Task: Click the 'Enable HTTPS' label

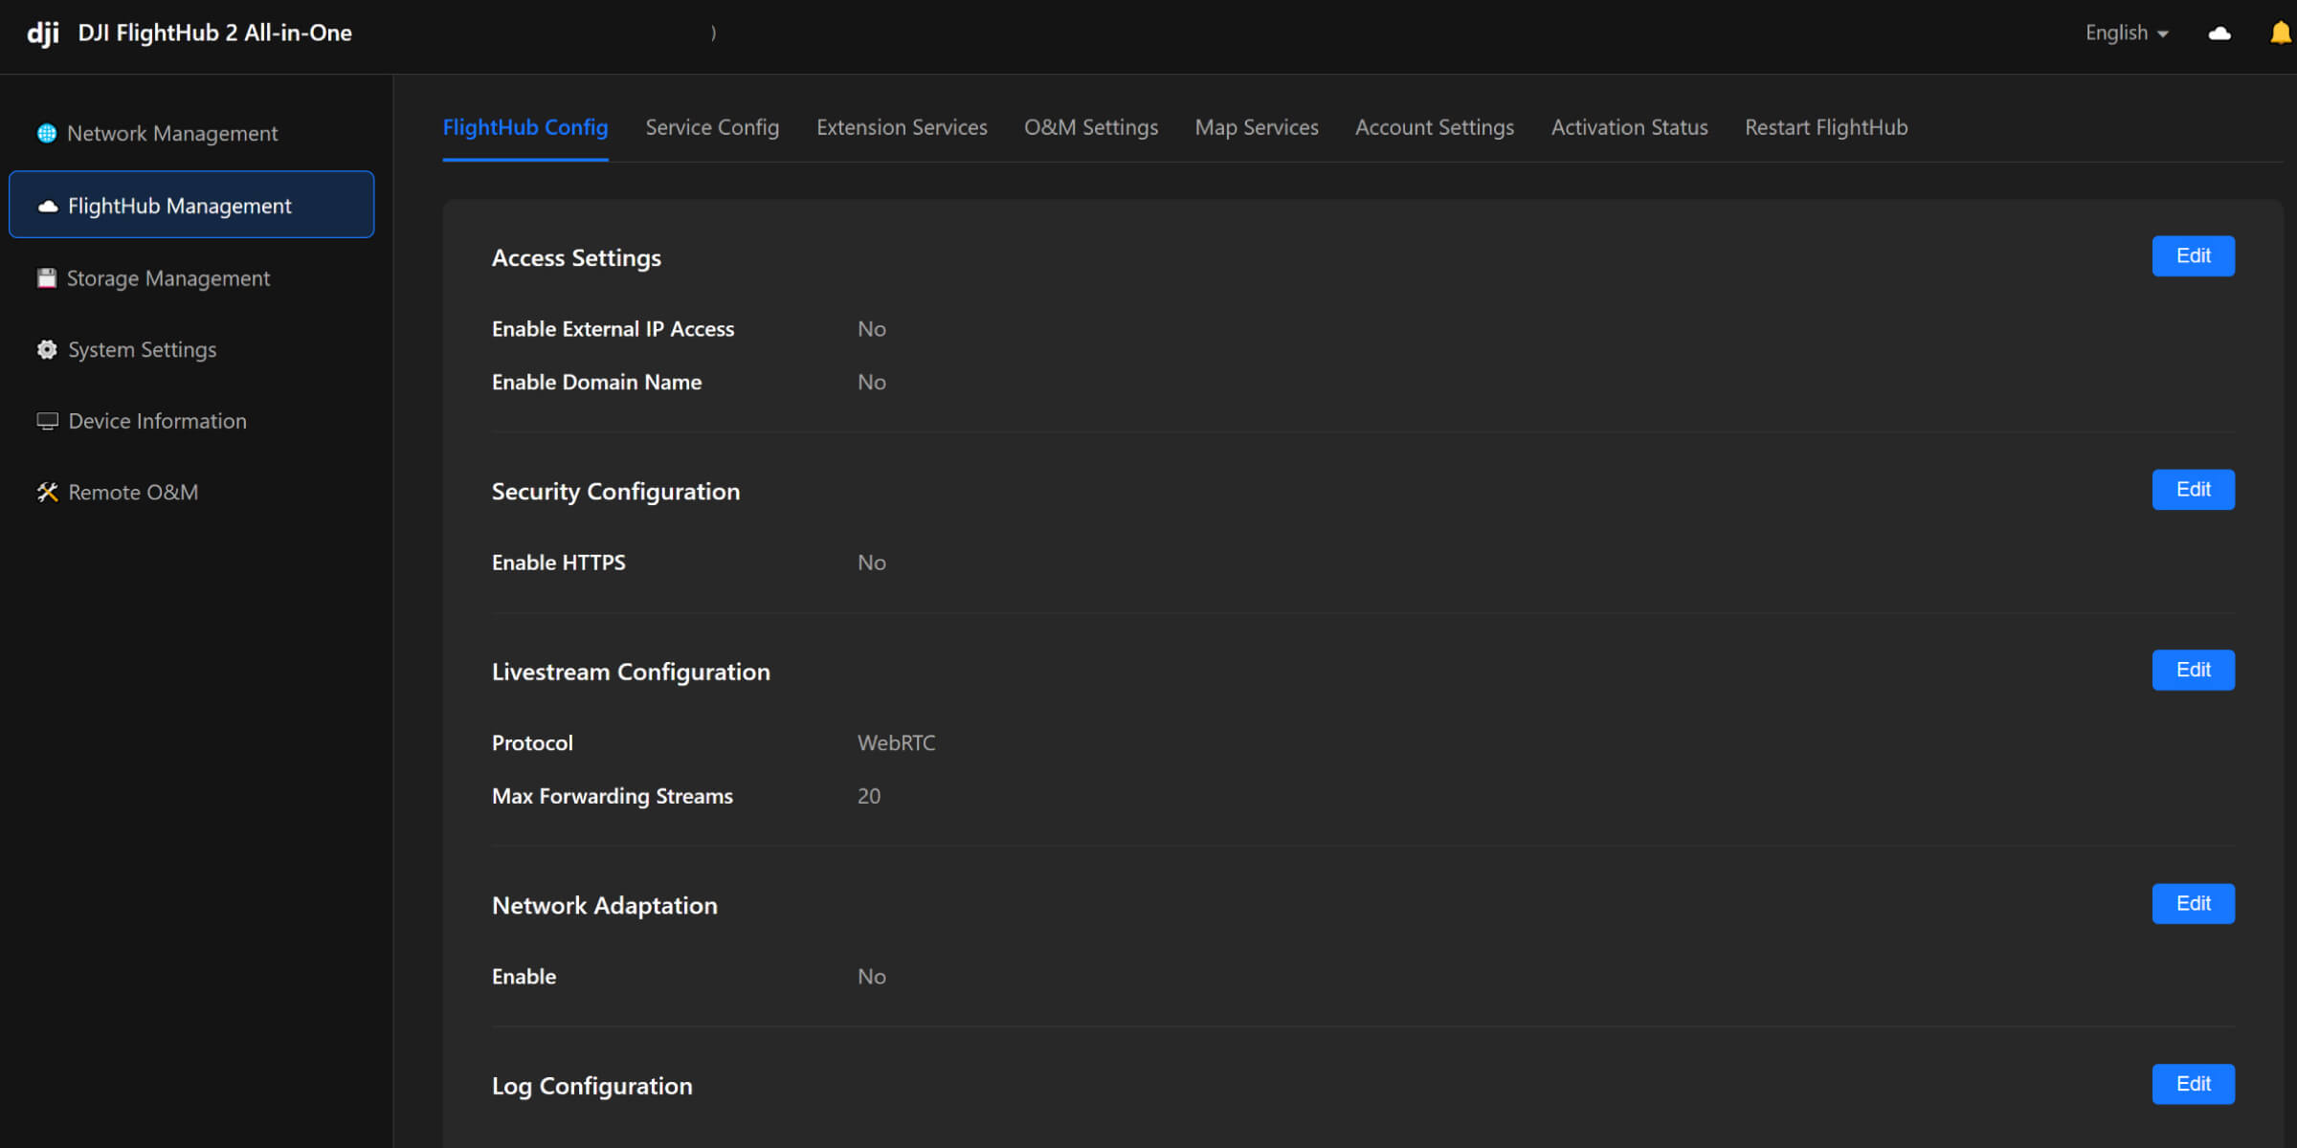Action: [x=558, y=563]
